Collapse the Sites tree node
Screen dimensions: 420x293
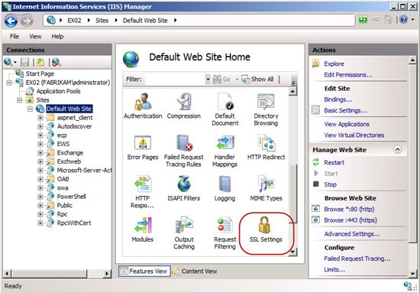[19, 100]
